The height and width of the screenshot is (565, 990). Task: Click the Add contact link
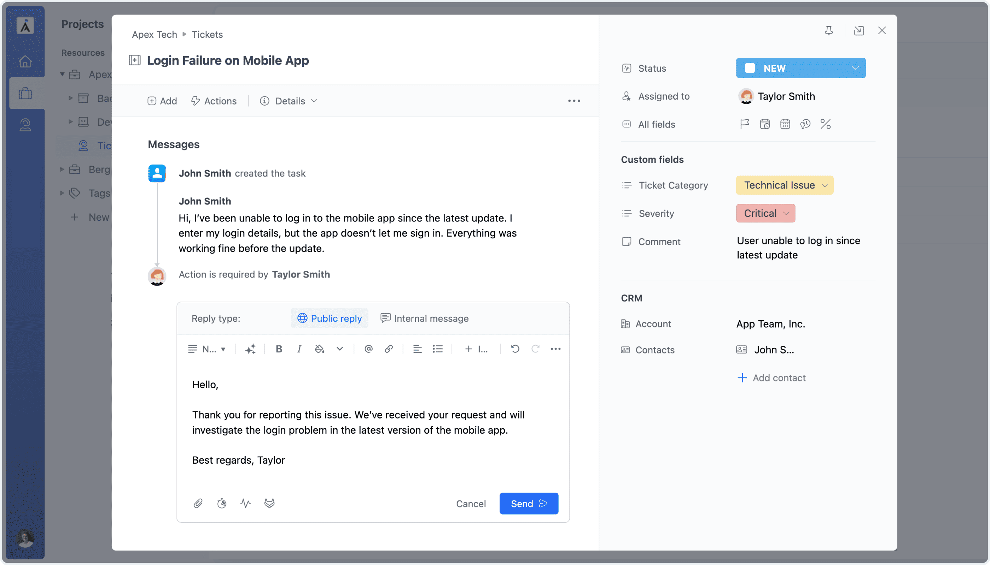(x=771, y=377)
